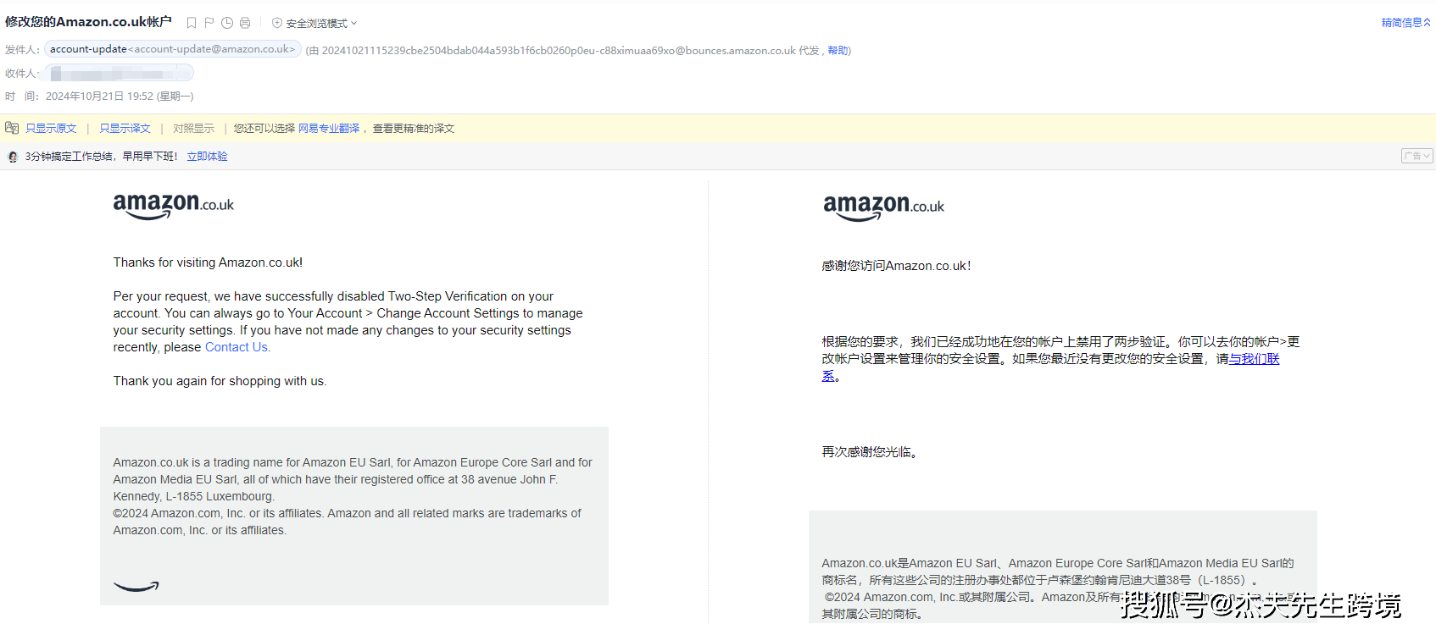Print the email using the printer icon

[x=245, y=23]
